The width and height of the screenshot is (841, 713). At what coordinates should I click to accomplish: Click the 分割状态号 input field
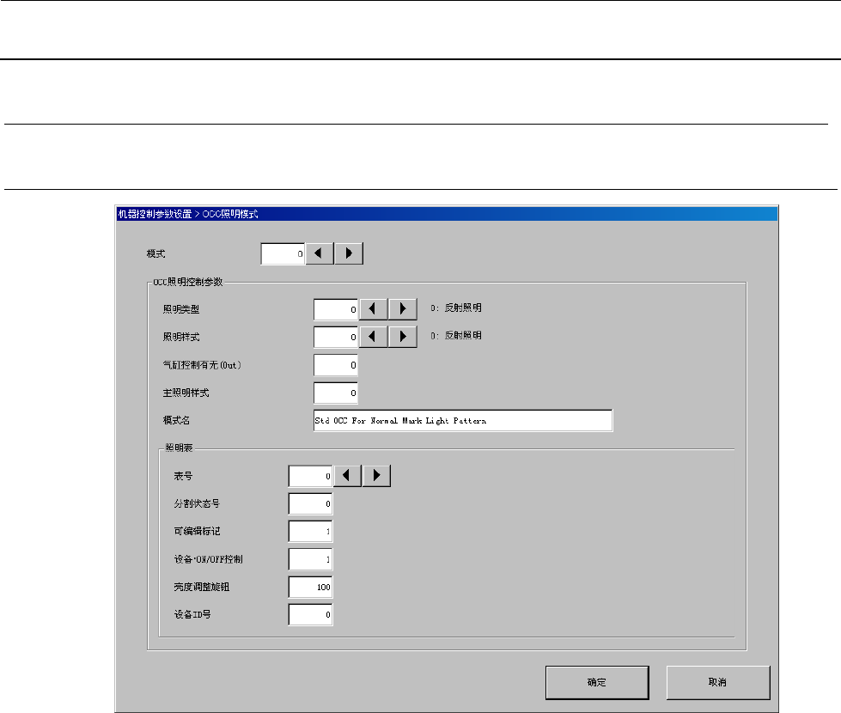[311, 503]
